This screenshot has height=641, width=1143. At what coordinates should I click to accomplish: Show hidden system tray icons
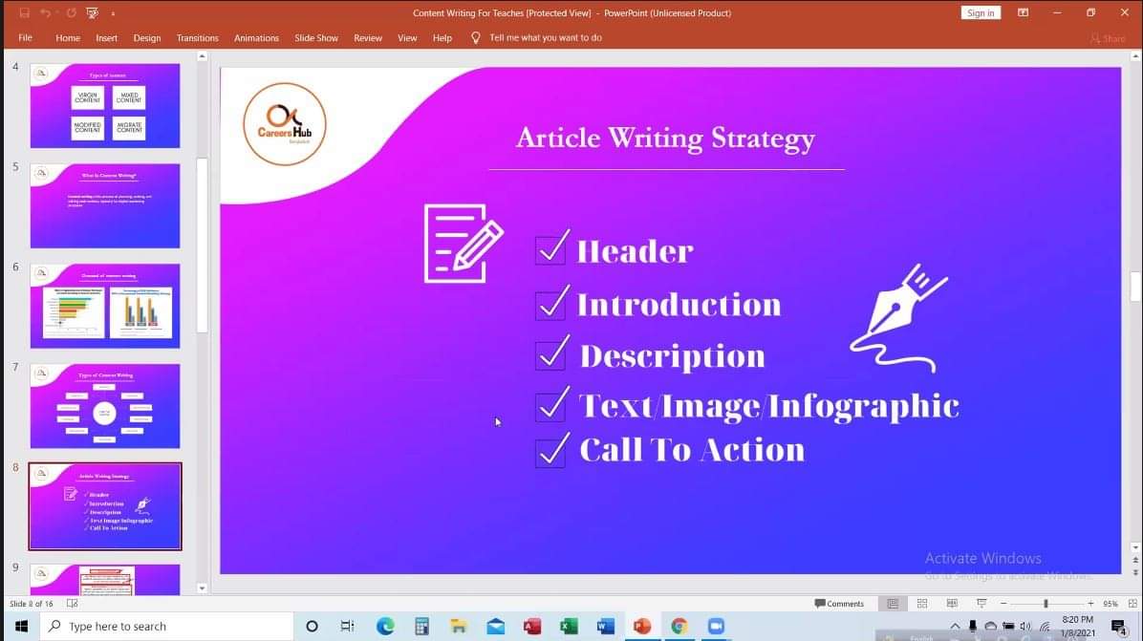click(x=955, y=626)
